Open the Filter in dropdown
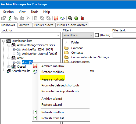Screen dimensions: 136x124 point(91,35)
